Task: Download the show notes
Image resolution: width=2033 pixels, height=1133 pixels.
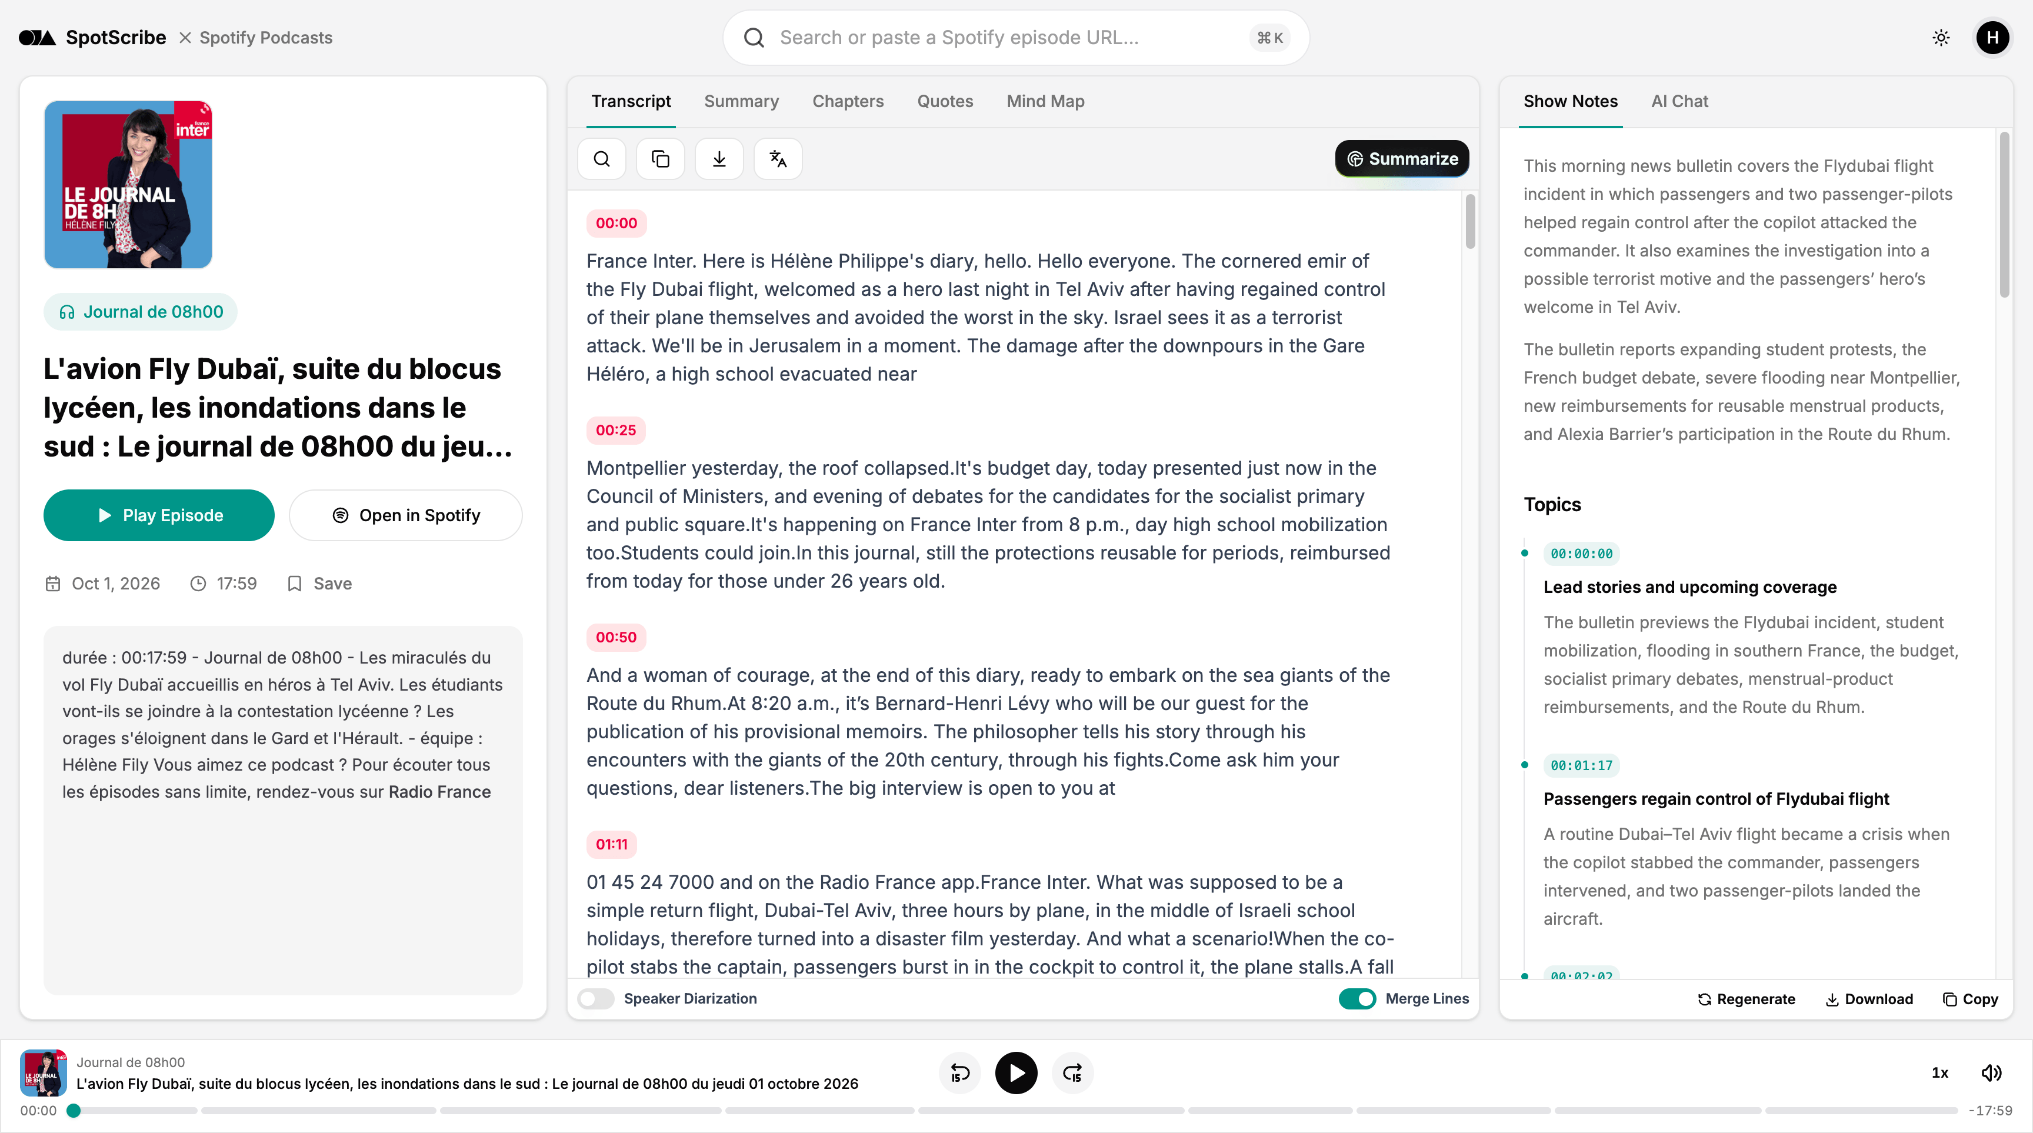Action: pyautogui.click(x=1869, y=999)
